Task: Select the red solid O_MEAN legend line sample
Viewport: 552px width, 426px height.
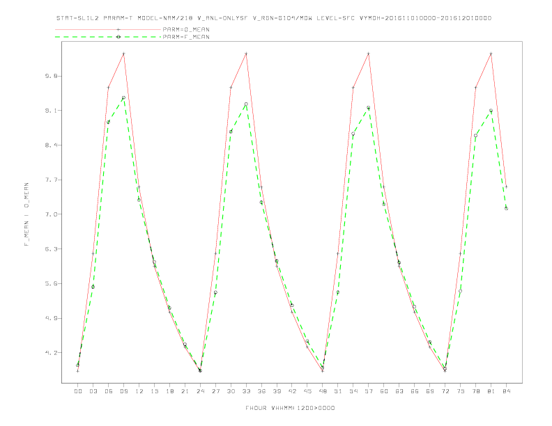Action: (108, 29)
